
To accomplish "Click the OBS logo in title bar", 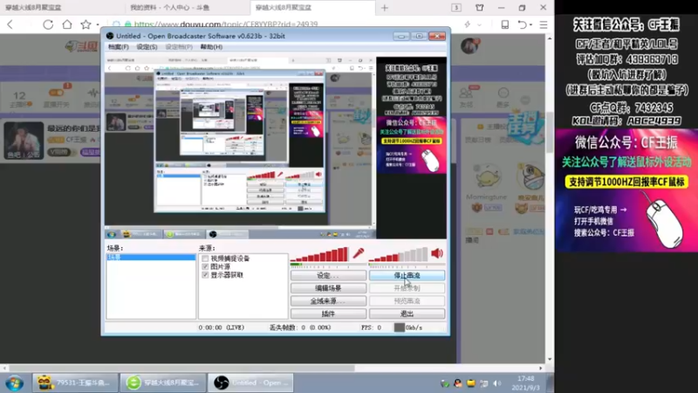I will (x=110, y=36).
